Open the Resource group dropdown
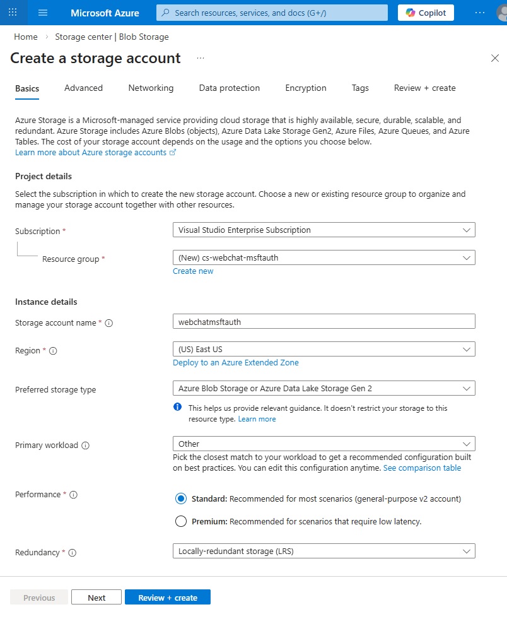Screen dimensions: 507x631 pos(323,257)
